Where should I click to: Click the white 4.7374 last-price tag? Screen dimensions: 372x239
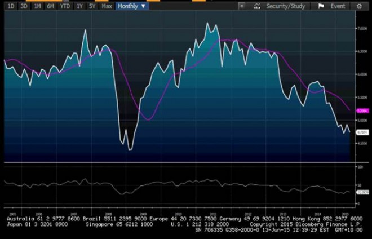click(x=362, y=132)
